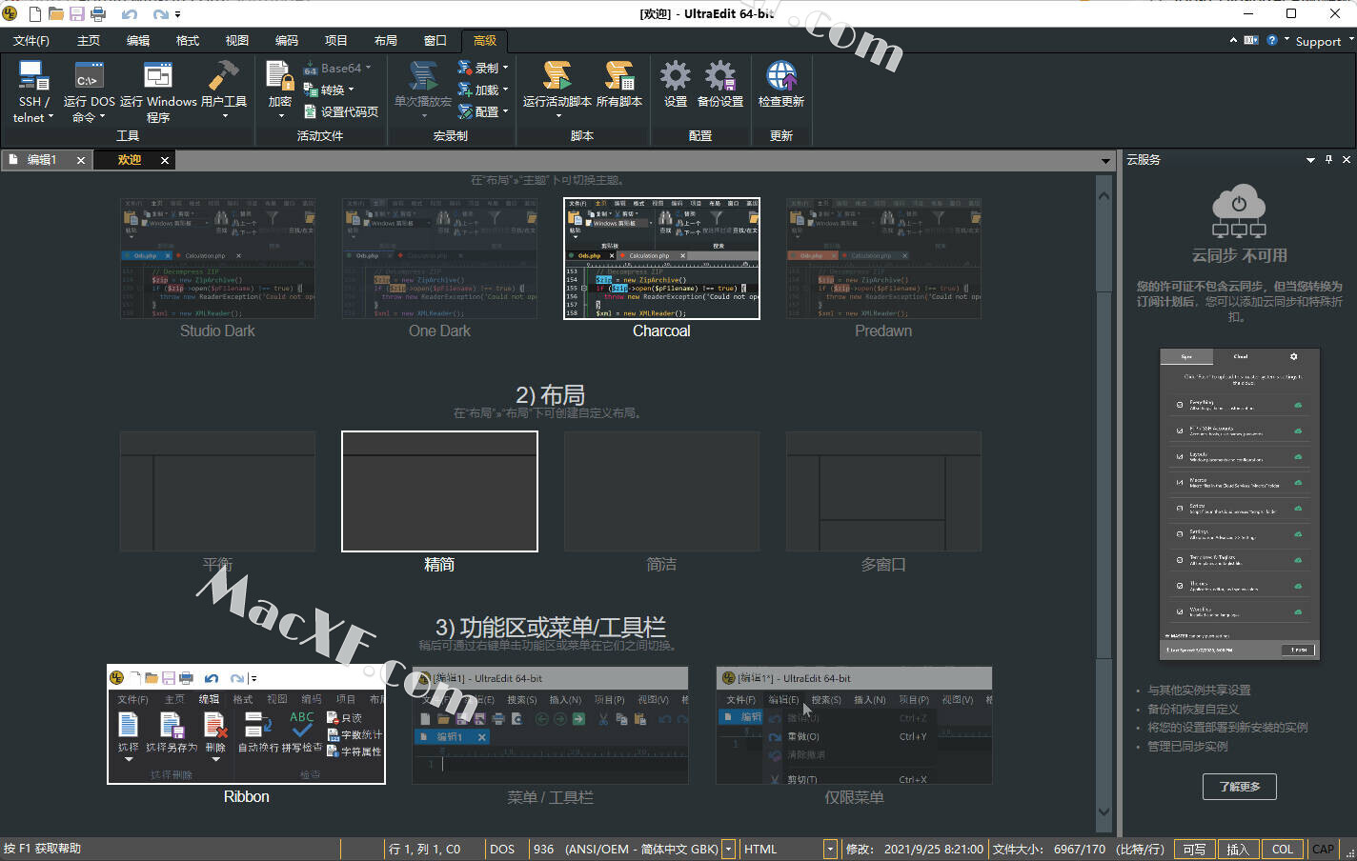Click the 所有脚本 icon

pos(619,76)
